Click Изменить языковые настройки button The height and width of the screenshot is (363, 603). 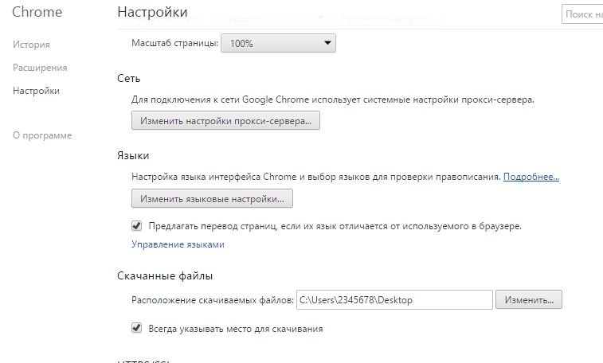tap(213, 198)
